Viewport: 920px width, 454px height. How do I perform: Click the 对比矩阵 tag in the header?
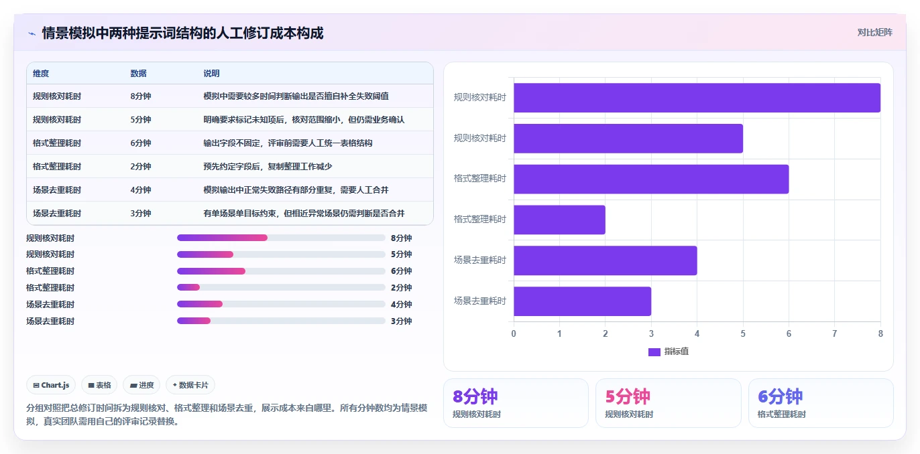click(874, 32)
